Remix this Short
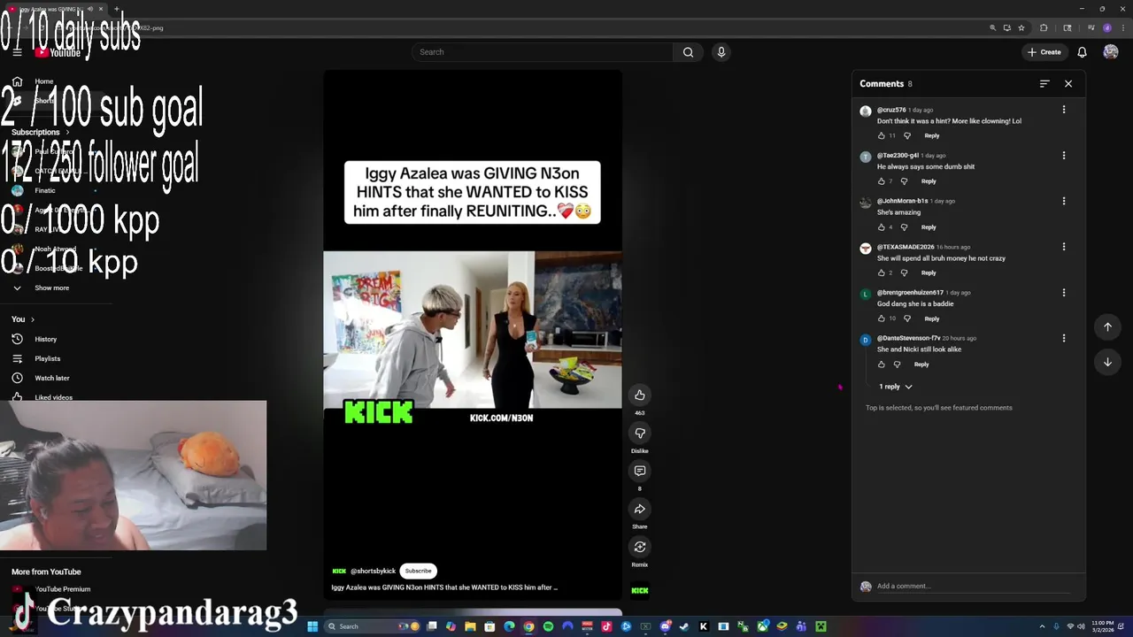This screenshot has width=1133, height=637. pyautogui.click(x=639, y=547)
